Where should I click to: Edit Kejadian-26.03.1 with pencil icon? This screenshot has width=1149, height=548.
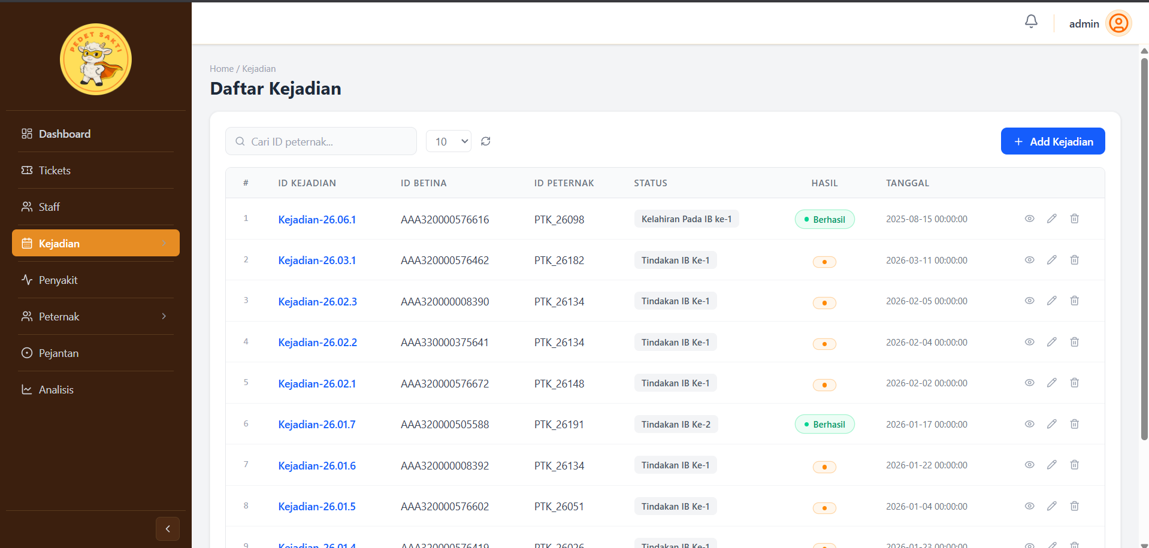(x=1052, y=260)
